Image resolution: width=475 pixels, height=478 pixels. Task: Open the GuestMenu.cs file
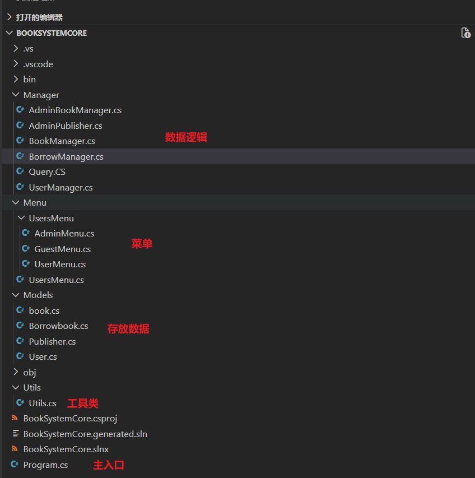click(x=62, y=249)
